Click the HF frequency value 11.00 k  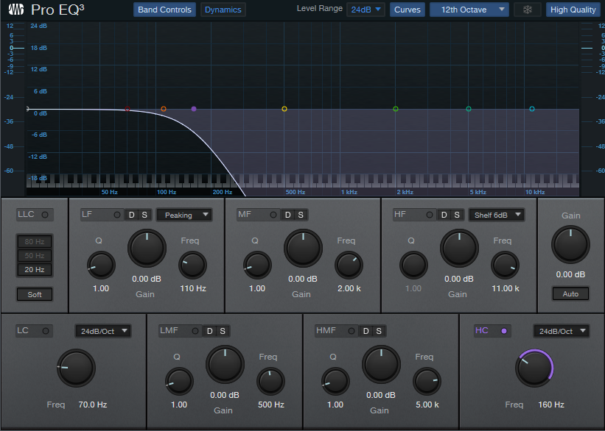pos(506,288)
